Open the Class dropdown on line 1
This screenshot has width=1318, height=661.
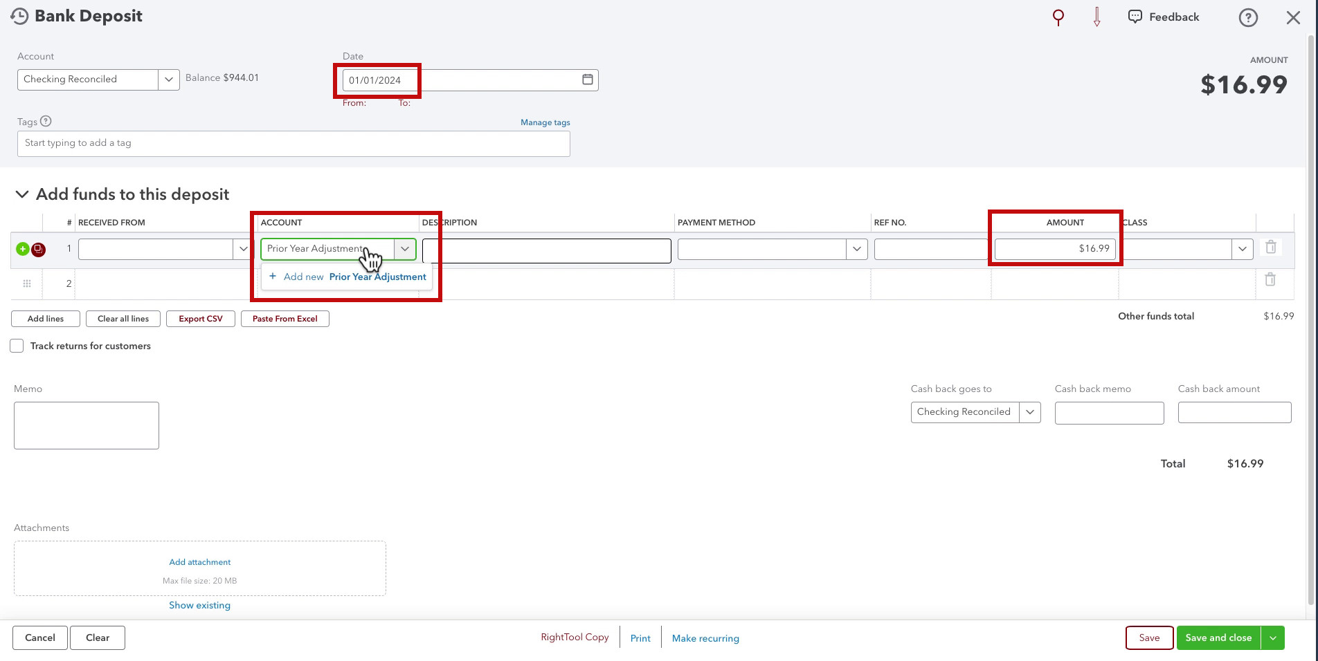point(1243,249)
